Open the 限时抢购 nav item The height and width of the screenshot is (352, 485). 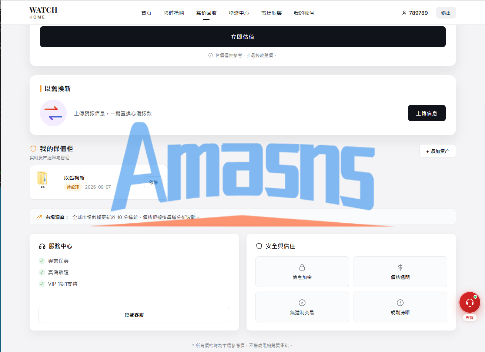(174, 13)
